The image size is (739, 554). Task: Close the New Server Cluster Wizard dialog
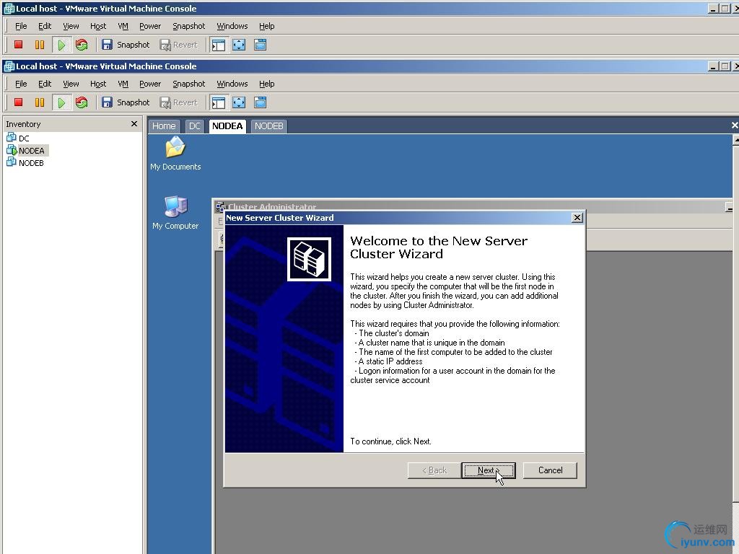[x=577, y=218]
